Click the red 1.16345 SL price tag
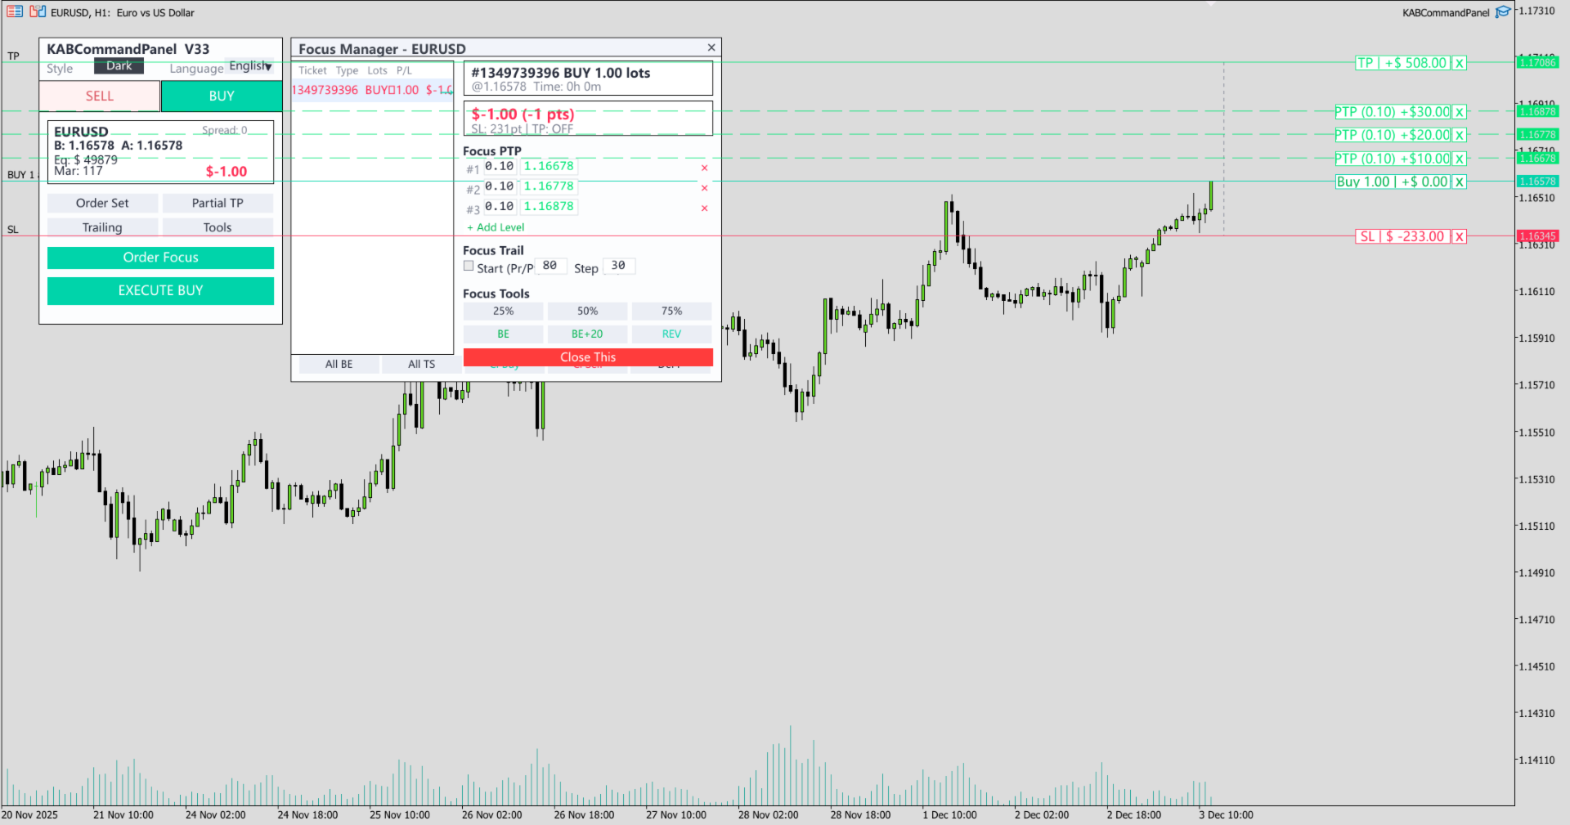Image resolution: width=1570 pixels, height=825 pixels. [1537, 236]
